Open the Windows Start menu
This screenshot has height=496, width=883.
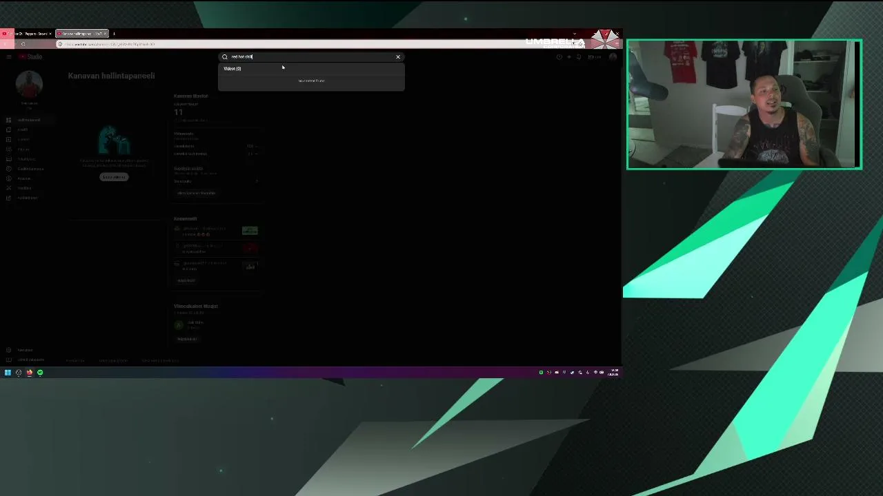click(x=8, y=373)
